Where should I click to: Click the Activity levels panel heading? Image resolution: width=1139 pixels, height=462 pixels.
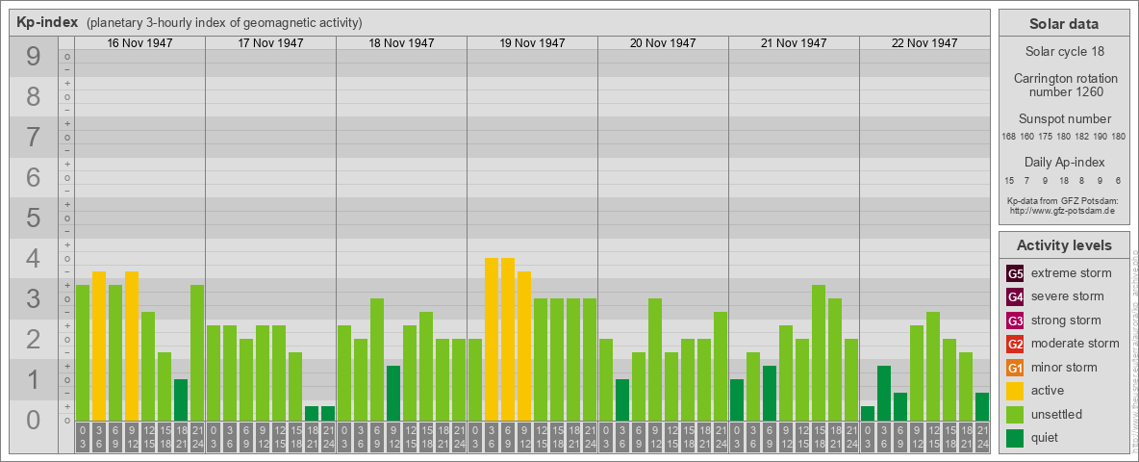tap(1064, 245)
